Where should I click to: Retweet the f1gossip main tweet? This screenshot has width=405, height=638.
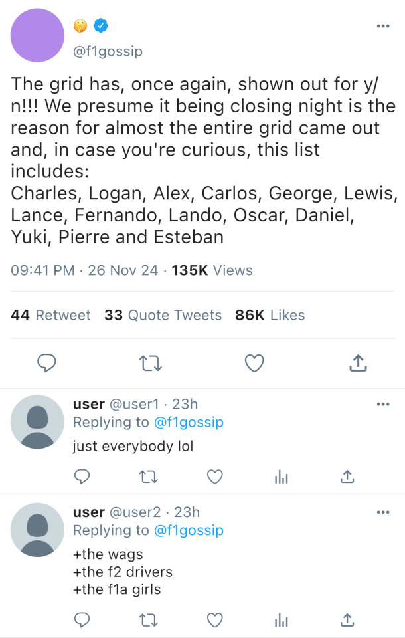[151, 362]
